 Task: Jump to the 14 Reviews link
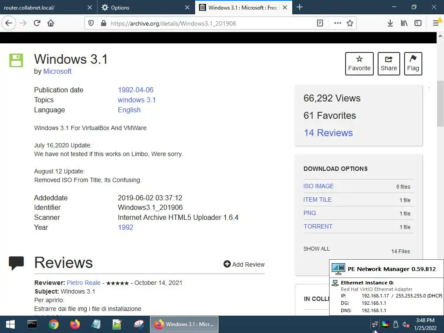point(328,133)
